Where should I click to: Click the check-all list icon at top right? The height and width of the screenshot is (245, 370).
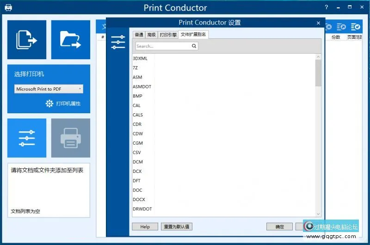coord(356,27)
